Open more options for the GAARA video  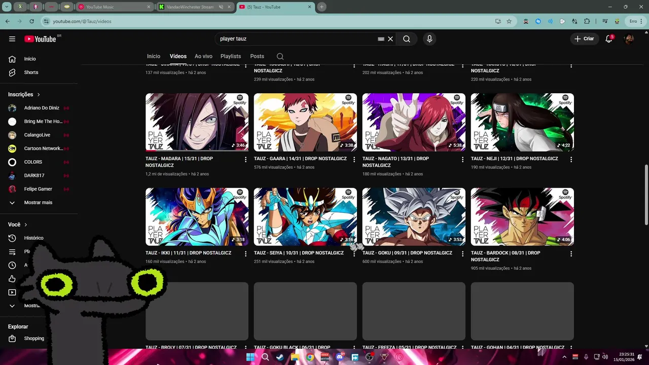click(x=354, y=159)
